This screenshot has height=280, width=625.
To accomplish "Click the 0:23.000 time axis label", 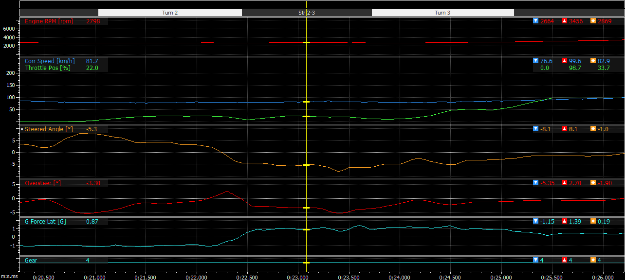I will (297, 277).
